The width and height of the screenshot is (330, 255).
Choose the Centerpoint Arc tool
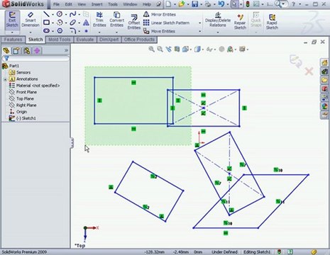point(60,23)
